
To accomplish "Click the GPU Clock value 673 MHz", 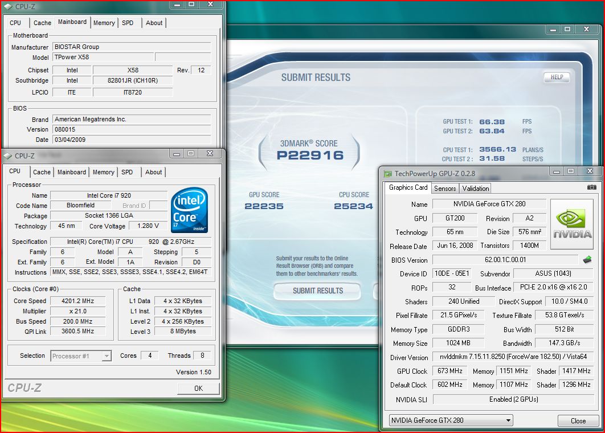I will 450,371.
